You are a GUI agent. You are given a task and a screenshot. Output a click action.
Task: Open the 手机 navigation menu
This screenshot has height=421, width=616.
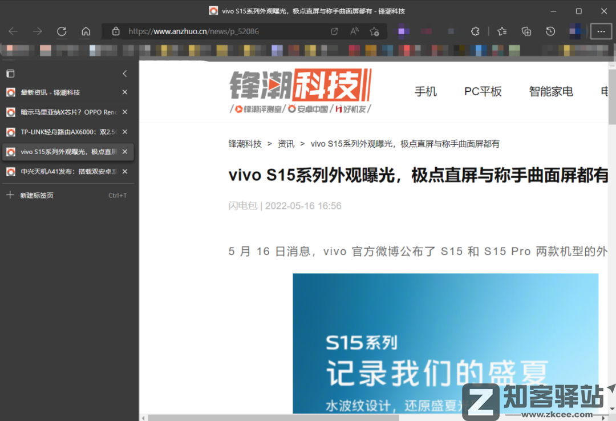tap(425, 91)
